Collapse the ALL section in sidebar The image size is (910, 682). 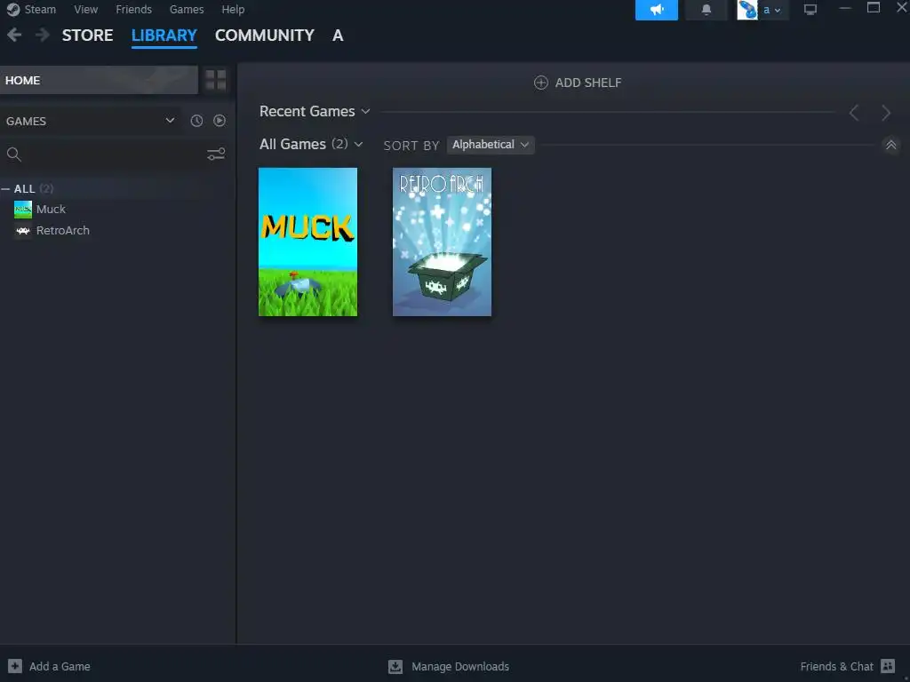click(x=5, y=189)
